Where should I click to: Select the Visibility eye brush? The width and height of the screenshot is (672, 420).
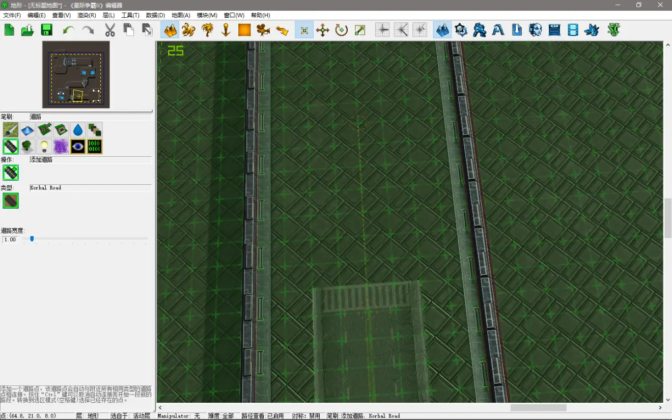(x=78, y=147)
